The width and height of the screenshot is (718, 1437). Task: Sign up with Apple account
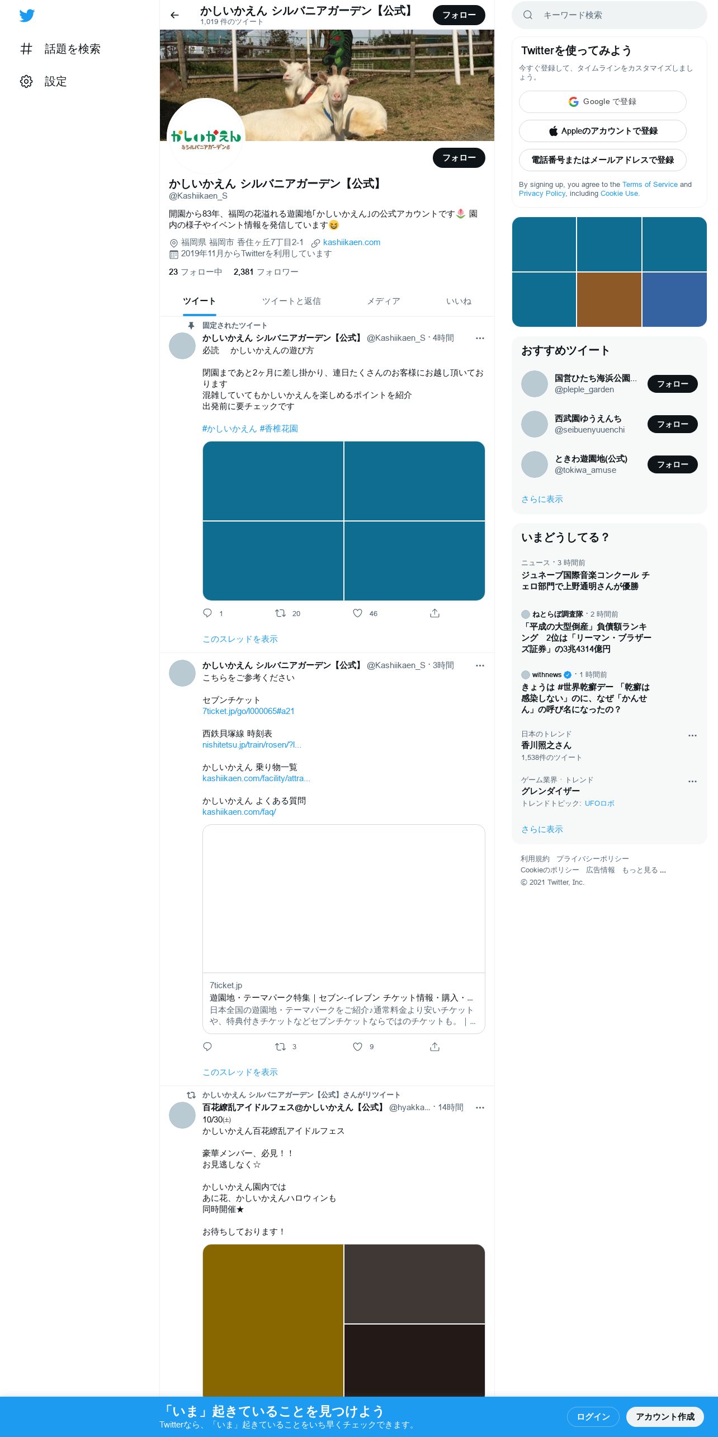coord(603,131)
